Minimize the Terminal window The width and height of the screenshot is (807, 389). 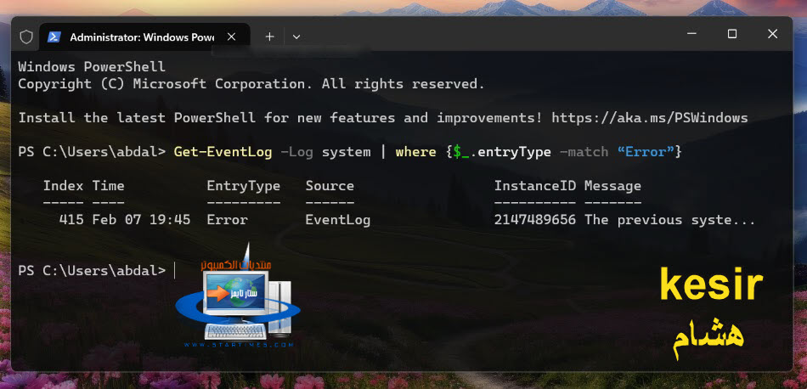tap(691, 34)
